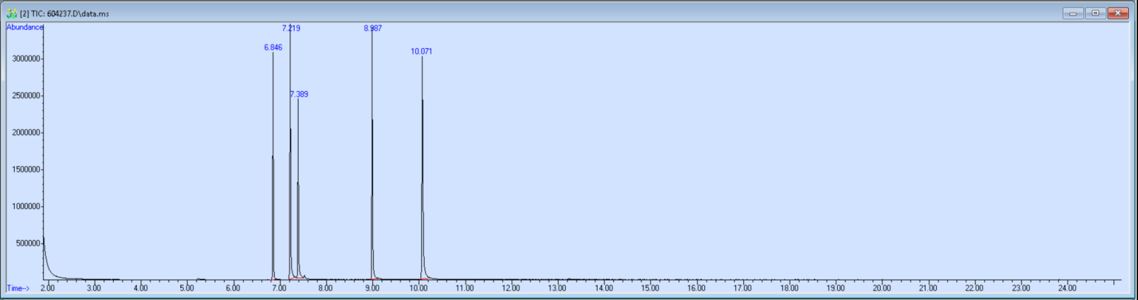Click the 18.00 tick on time axis
Viewport: 1138px width, 300px height.
coord(789,288)
